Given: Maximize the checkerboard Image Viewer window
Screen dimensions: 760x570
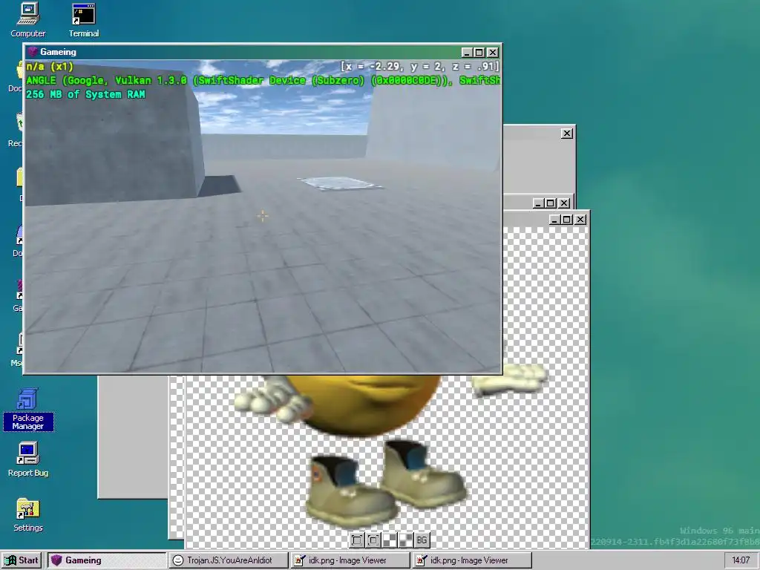Looking at the screenshot, I should click(567, 220).
